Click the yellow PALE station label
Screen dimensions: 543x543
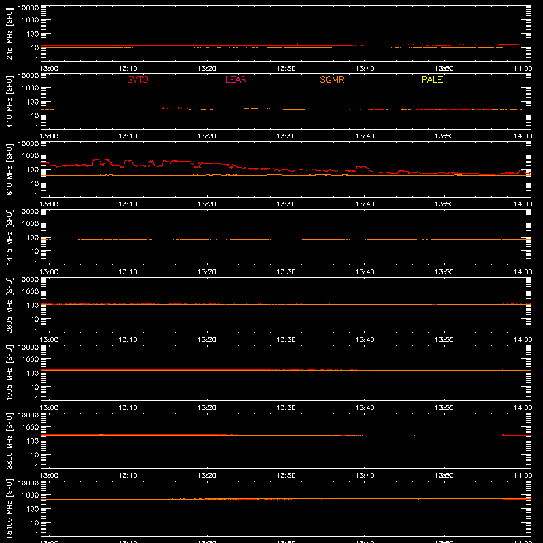[432, 79]
